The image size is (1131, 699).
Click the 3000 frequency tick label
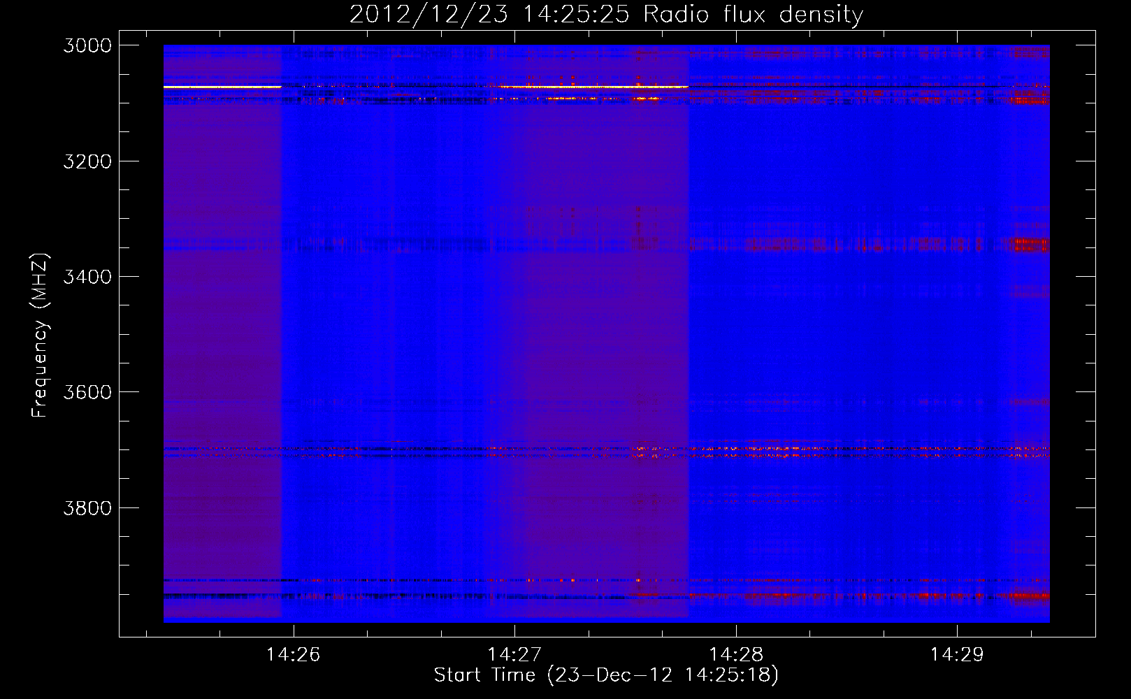click(87, 45)
